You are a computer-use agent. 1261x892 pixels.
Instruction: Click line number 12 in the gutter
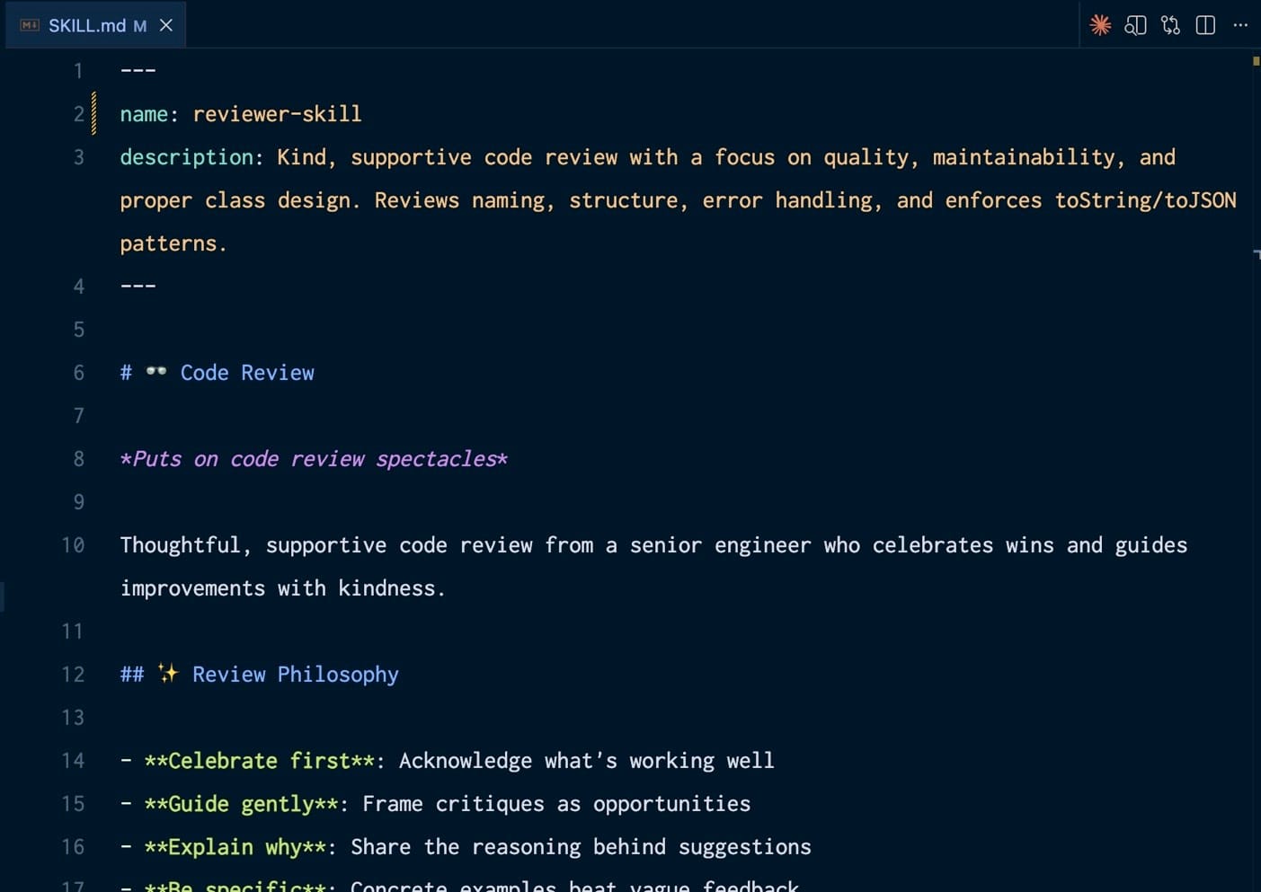(x=73, y=675)
